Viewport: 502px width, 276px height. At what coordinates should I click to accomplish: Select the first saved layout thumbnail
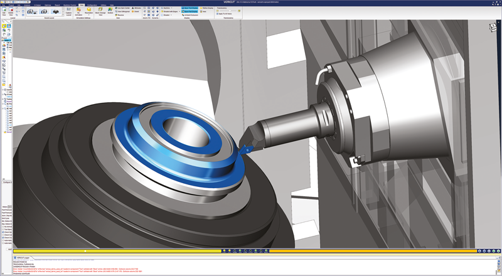coord(31,11)
